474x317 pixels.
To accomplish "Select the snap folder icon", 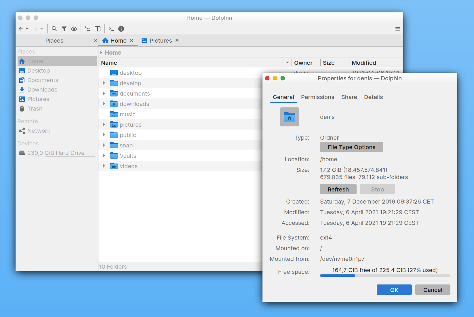I will coord(114,145).
